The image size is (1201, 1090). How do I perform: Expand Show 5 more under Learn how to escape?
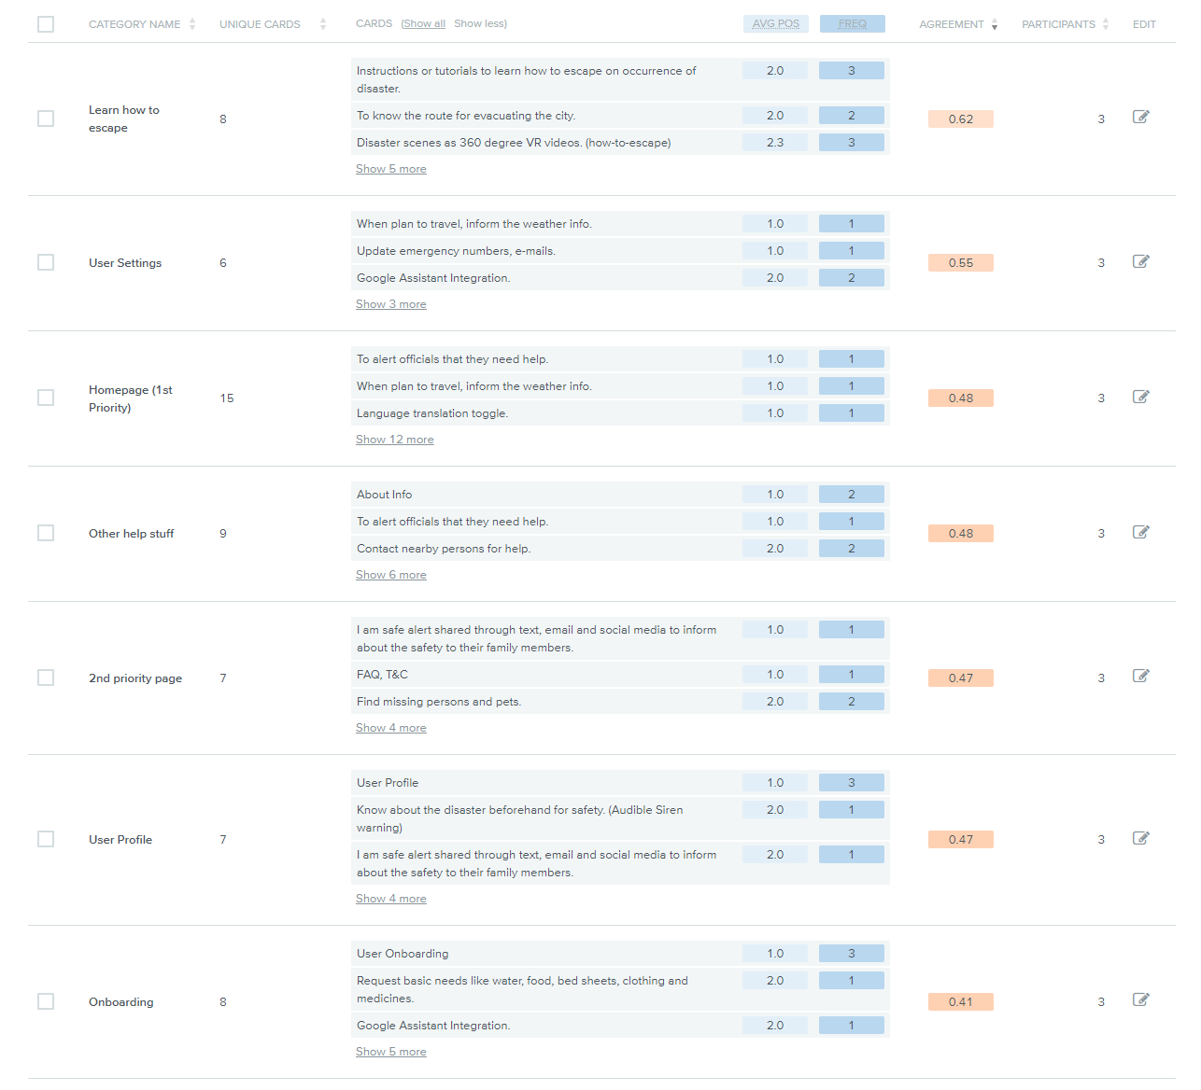coord(390,169)
